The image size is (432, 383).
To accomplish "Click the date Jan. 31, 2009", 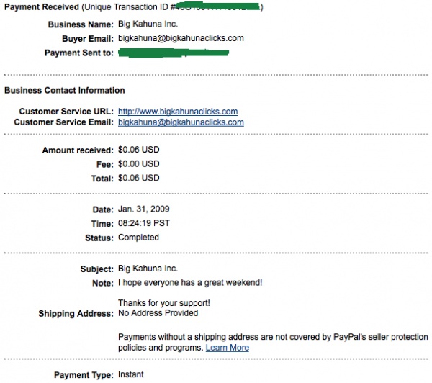I will point(143,209).
